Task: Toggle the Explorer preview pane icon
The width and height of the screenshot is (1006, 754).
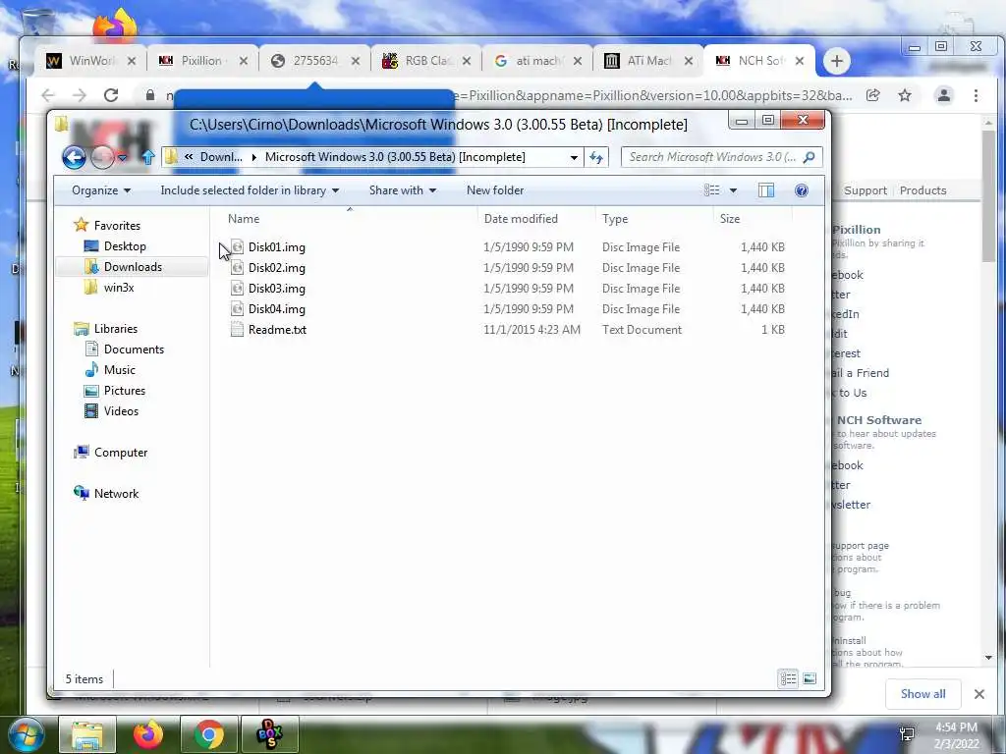Action: pos(766,190)
